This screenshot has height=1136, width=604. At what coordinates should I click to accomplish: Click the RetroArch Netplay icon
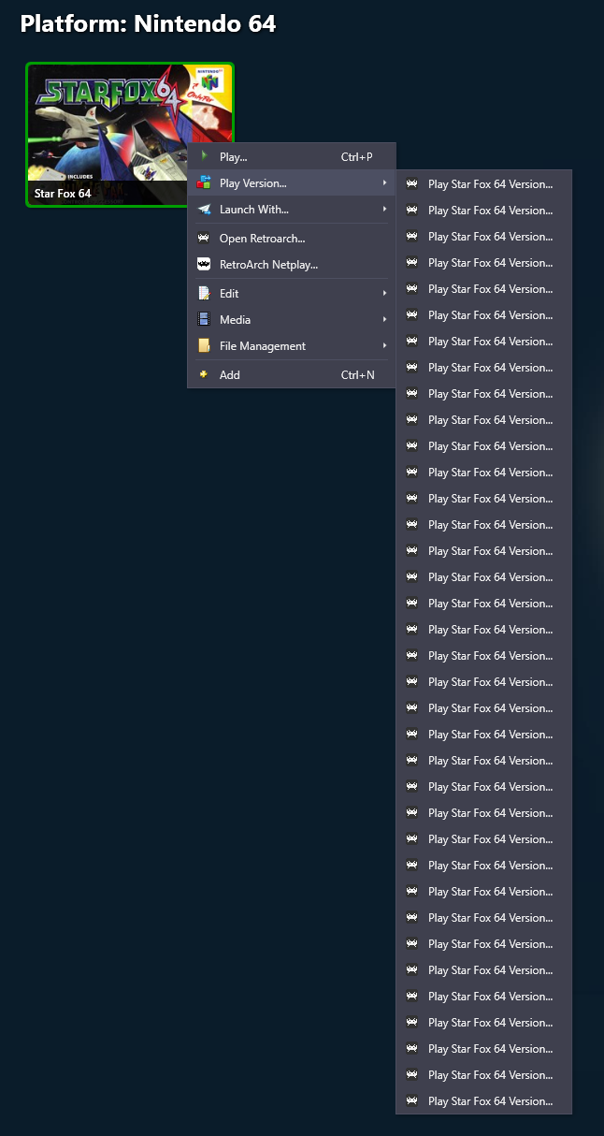coord(204,265)
